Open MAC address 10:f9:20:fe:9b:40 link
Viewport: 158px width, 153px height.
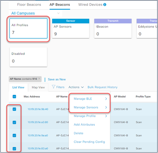point(38,109)
